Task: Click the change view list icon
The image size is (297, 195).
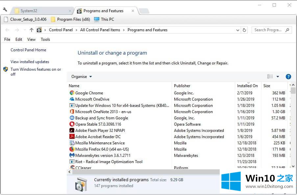Action: [270, 77]
